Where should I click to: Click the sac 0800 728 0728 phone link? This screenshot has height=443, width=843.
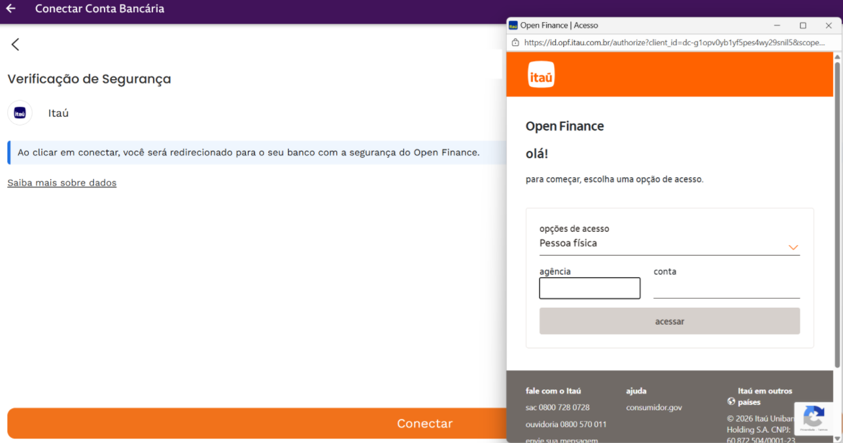tap(557, 408)
